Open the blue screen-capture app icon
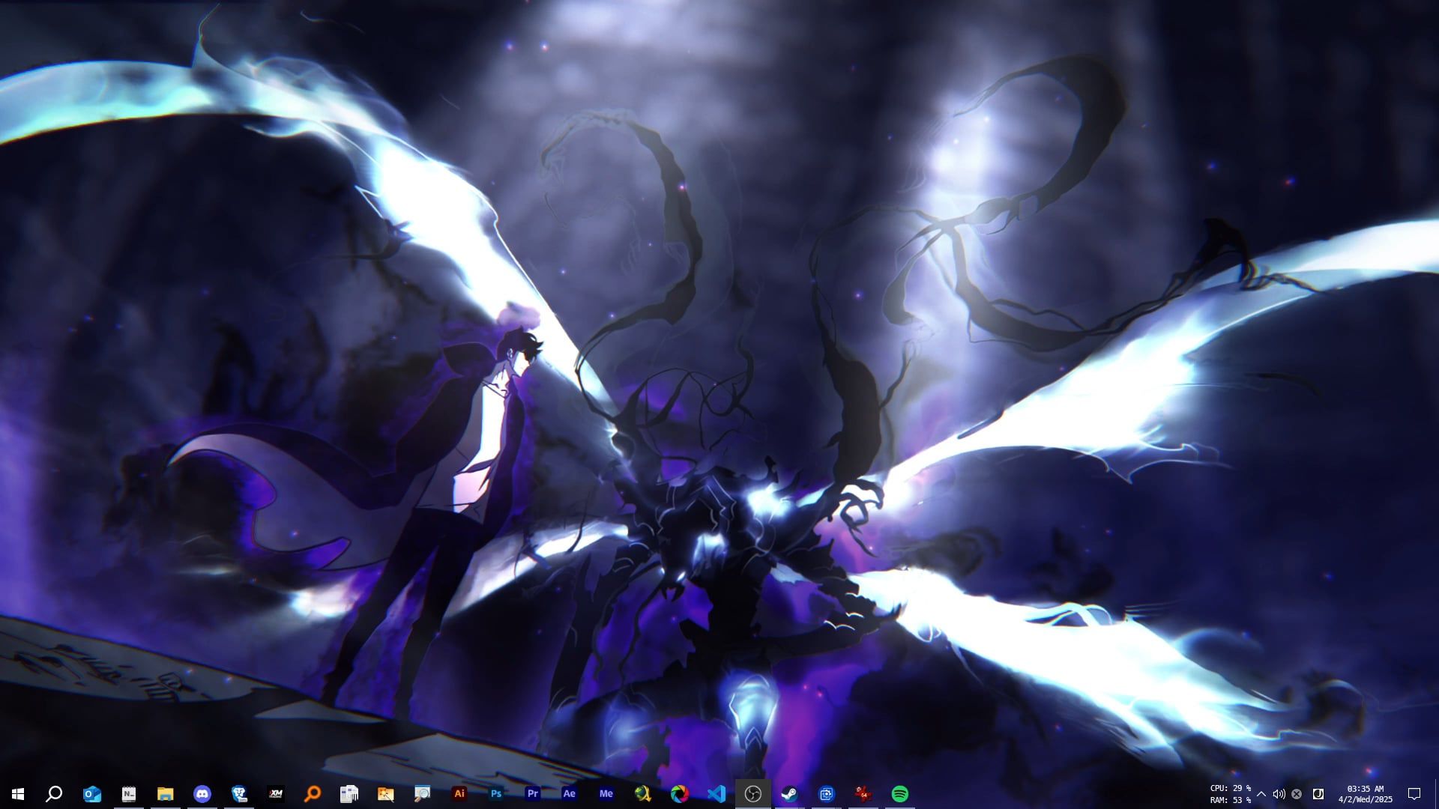Image resolution: width=1439 pixels, height=809 pixels. click(x=826, y=793)
